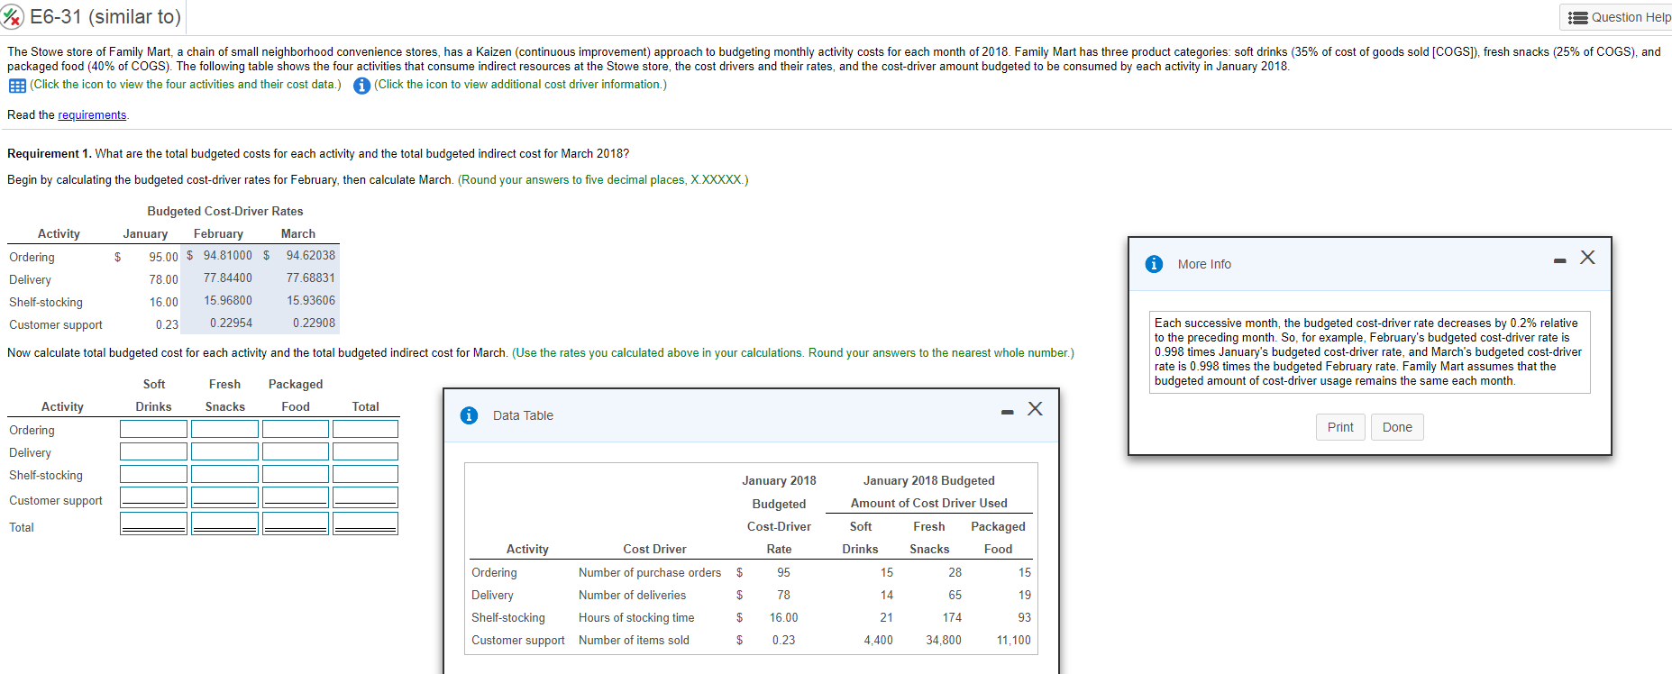Viewport: 1672px width, 674px height.
Task: Click the Customer support Packaged Food input box
Action: coord(296,497)
